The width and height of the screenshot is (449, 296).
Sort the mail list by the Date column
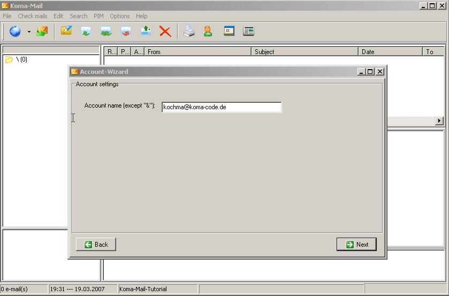coord(390,51)
